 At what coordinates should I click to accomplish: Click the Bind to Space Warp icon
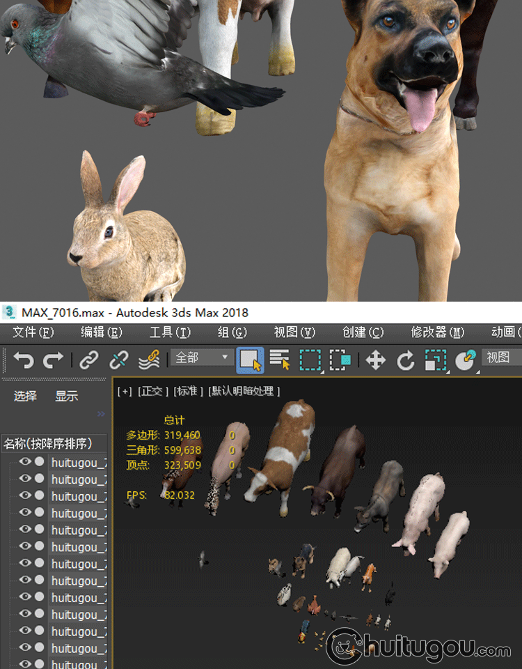pyautogui.click(x=149, y=360)
